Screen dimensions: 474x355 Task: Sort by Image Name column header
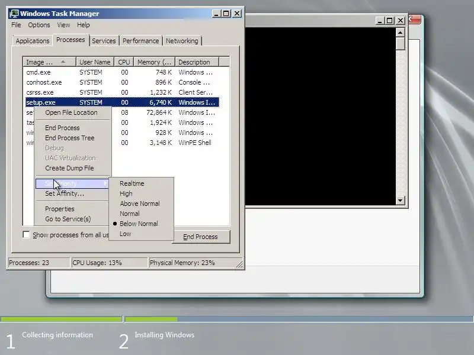pyautogui.click(x=49, y=62)
